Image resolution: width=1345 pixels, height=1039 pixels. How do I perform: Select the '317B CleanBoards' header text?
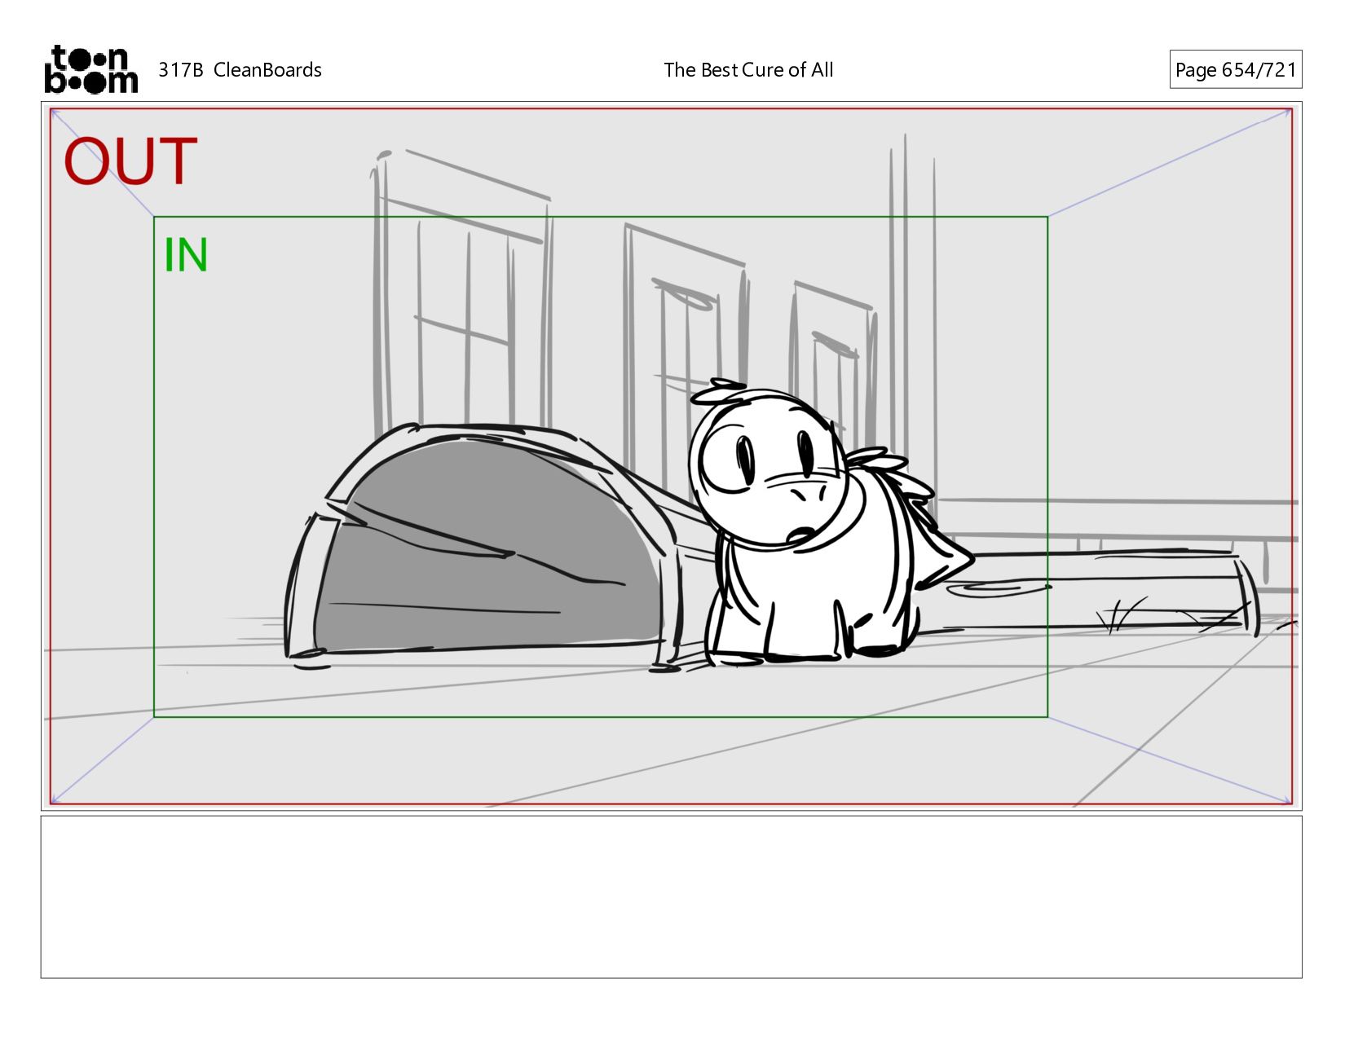(x=240, y=70)
